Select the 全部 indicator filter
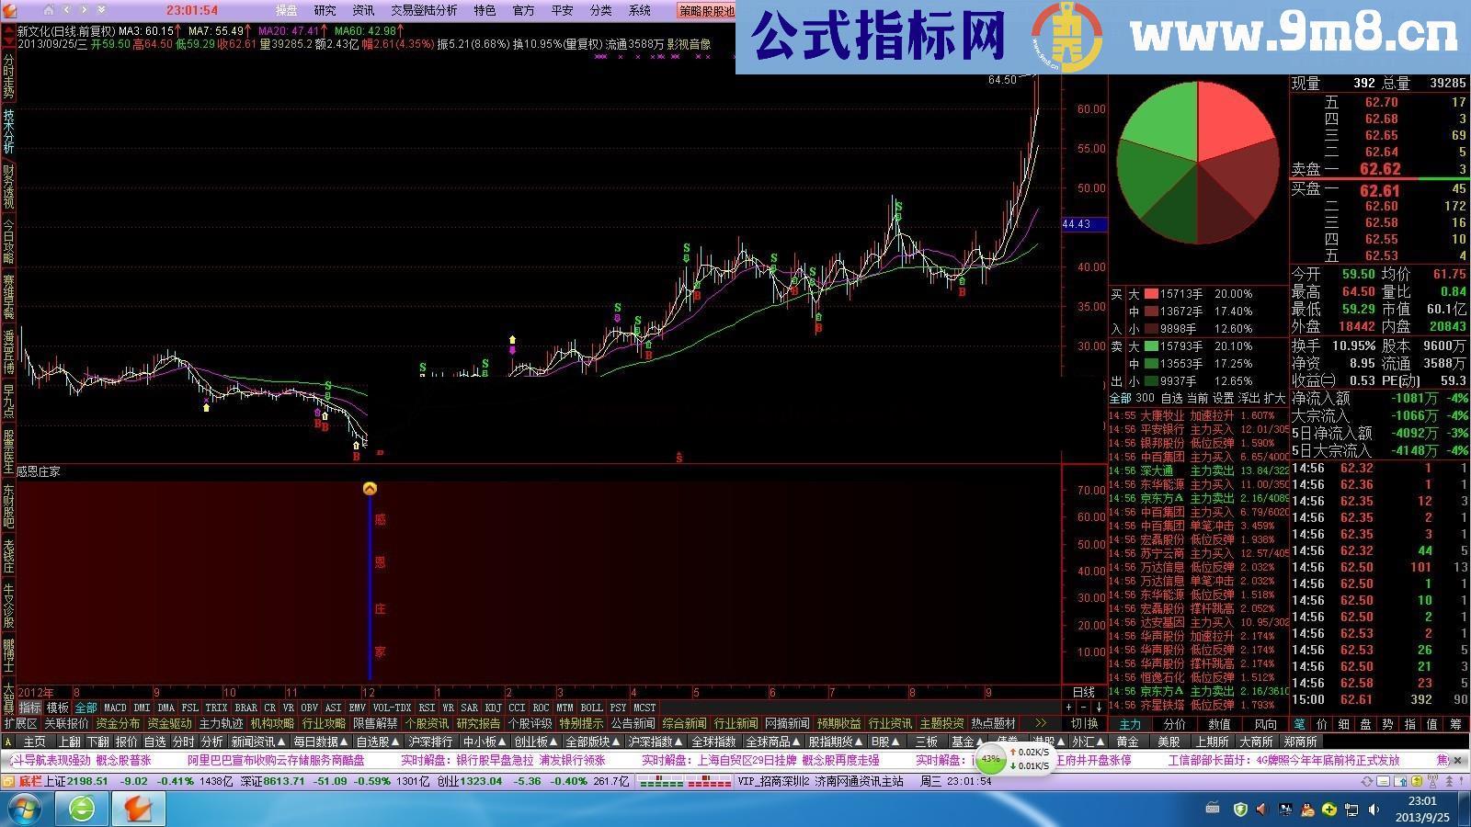 pyautogui.click(x=86, y=708)
